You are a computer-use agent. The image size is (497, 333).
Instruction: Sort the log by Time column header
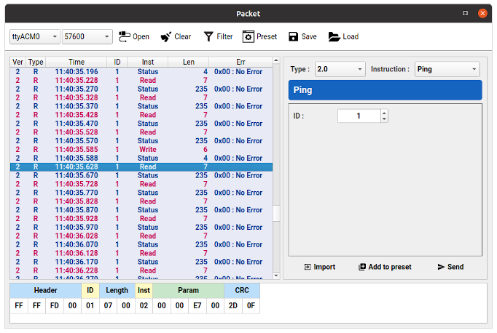coord(76,62)
